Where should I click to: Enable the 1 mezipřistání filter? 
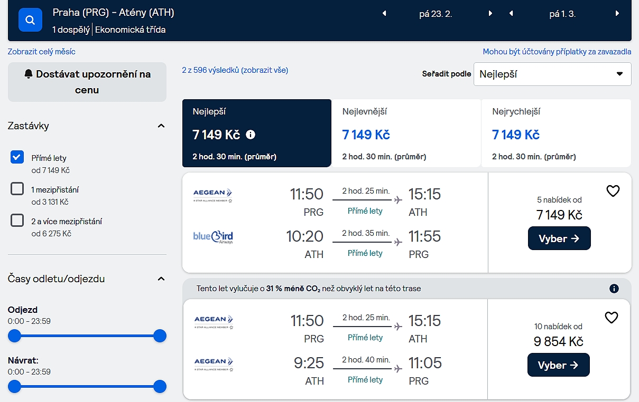(17, 189)
